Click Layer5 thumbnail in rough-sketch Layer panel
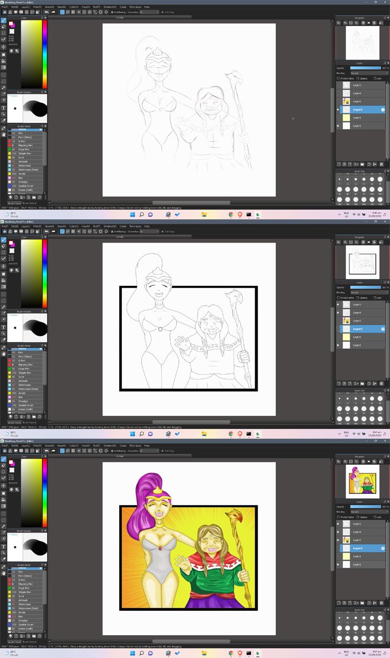This screenshot has height=658, width=390. coord(346,101)
